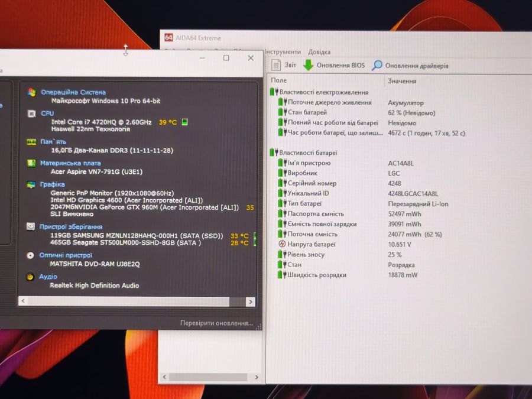Click the green CPU temperature indicator icon
Screen dimensions: 532x399
pos(184,121)
